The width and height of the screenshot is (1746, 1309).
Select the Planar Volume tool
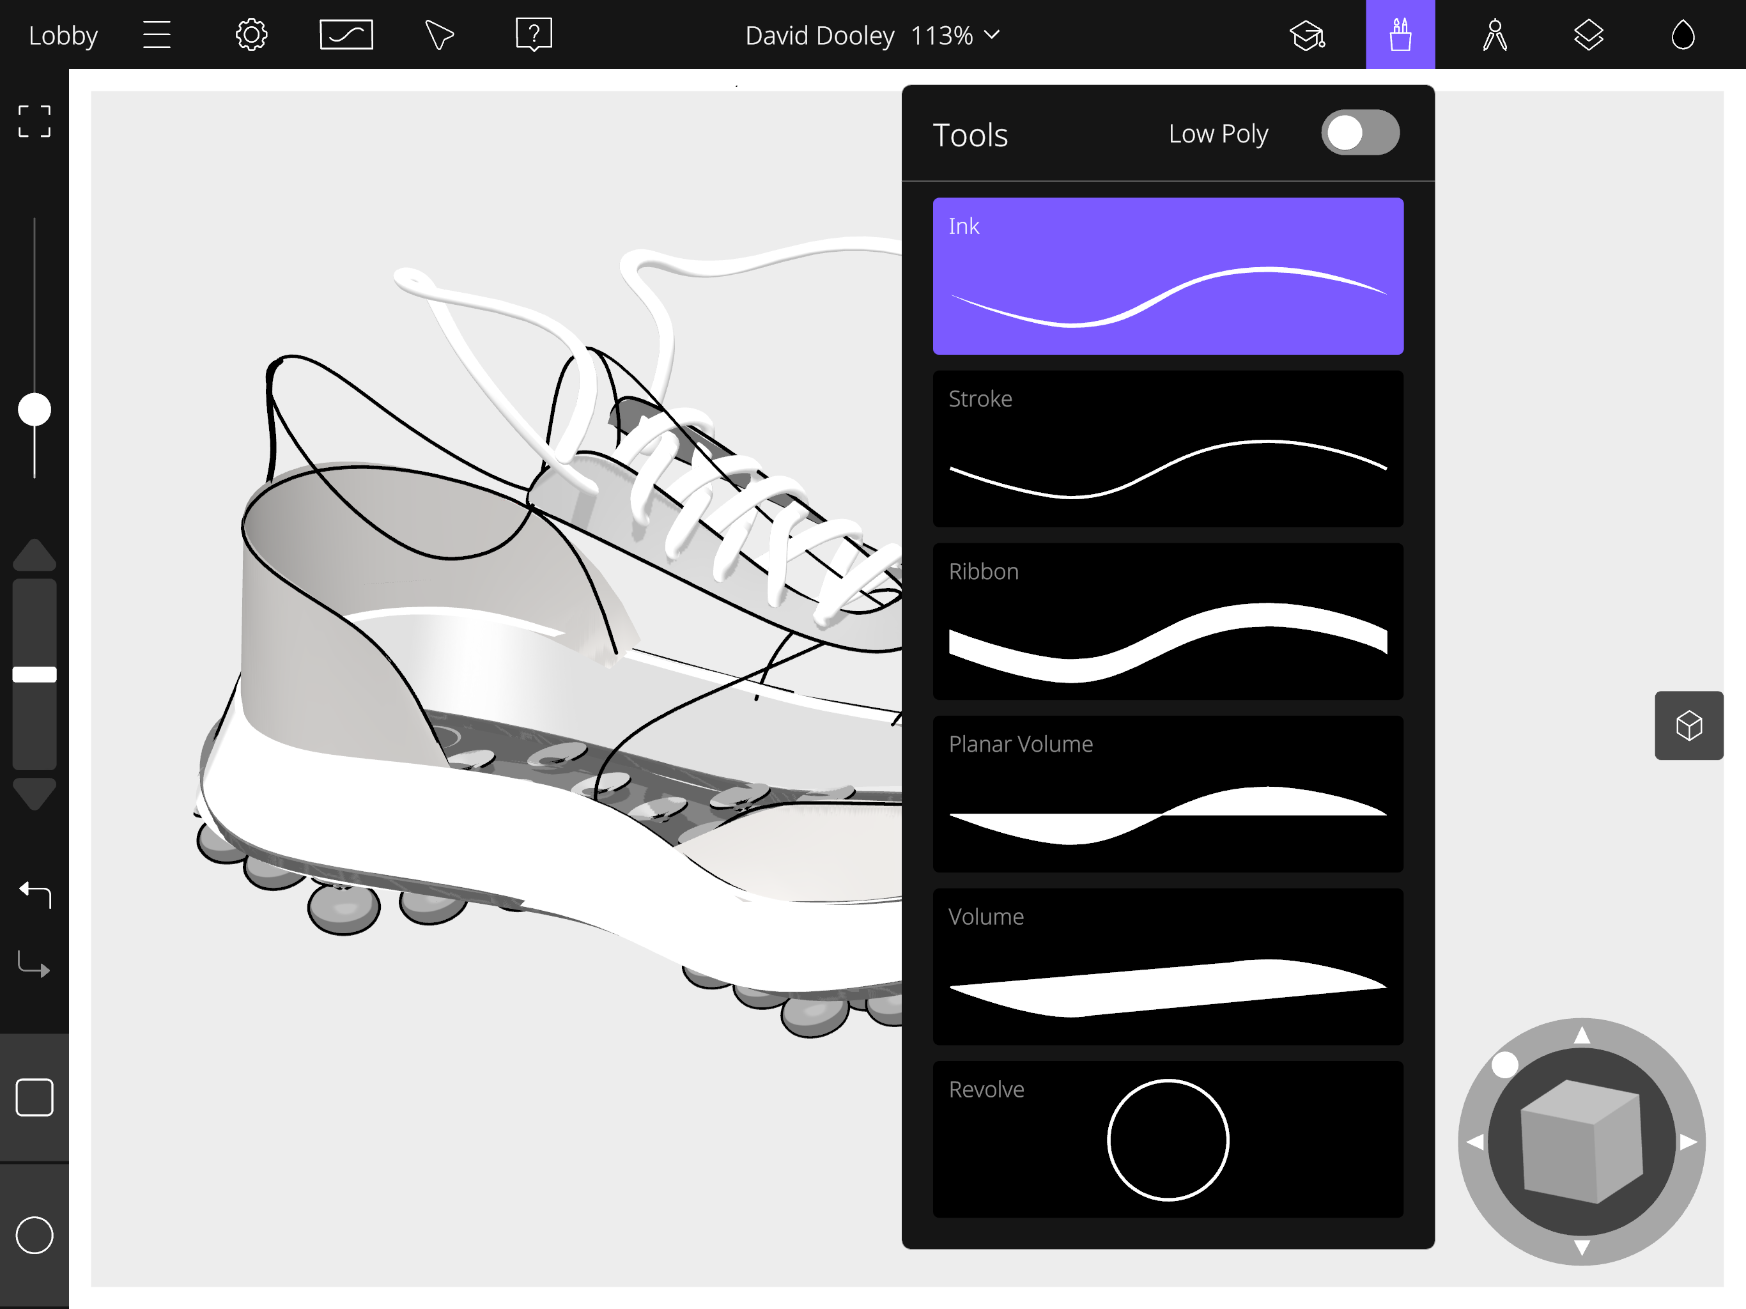click(1168, 793)
